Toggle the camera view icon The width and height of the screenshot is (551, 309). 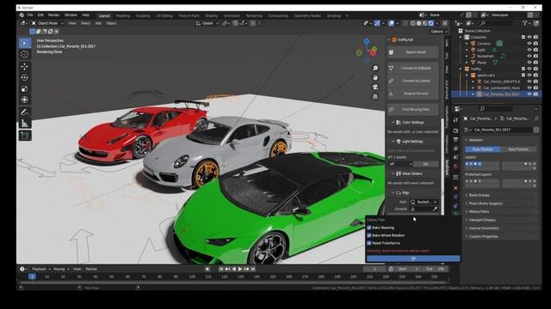[x=375, y=87]
